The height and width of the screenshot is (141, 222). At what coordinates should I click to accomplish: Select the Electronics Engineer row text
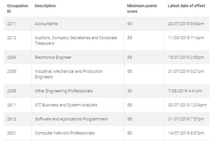click(x=53, y=57)
